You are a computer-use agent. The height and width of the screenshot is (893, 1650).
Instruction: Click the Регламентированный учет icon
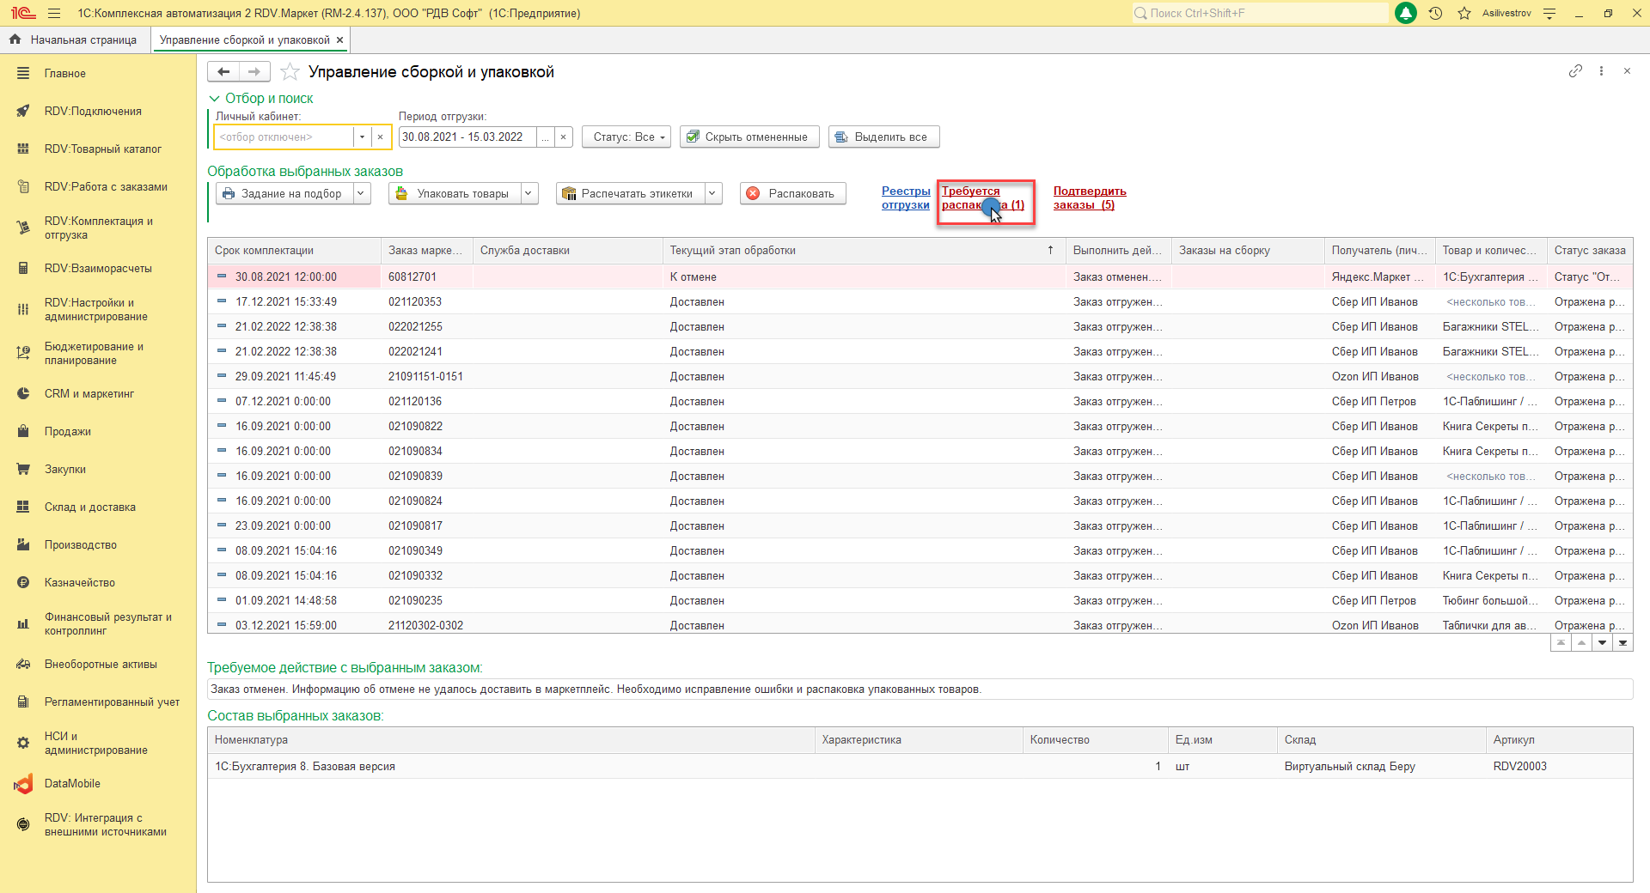coord(23,702)
